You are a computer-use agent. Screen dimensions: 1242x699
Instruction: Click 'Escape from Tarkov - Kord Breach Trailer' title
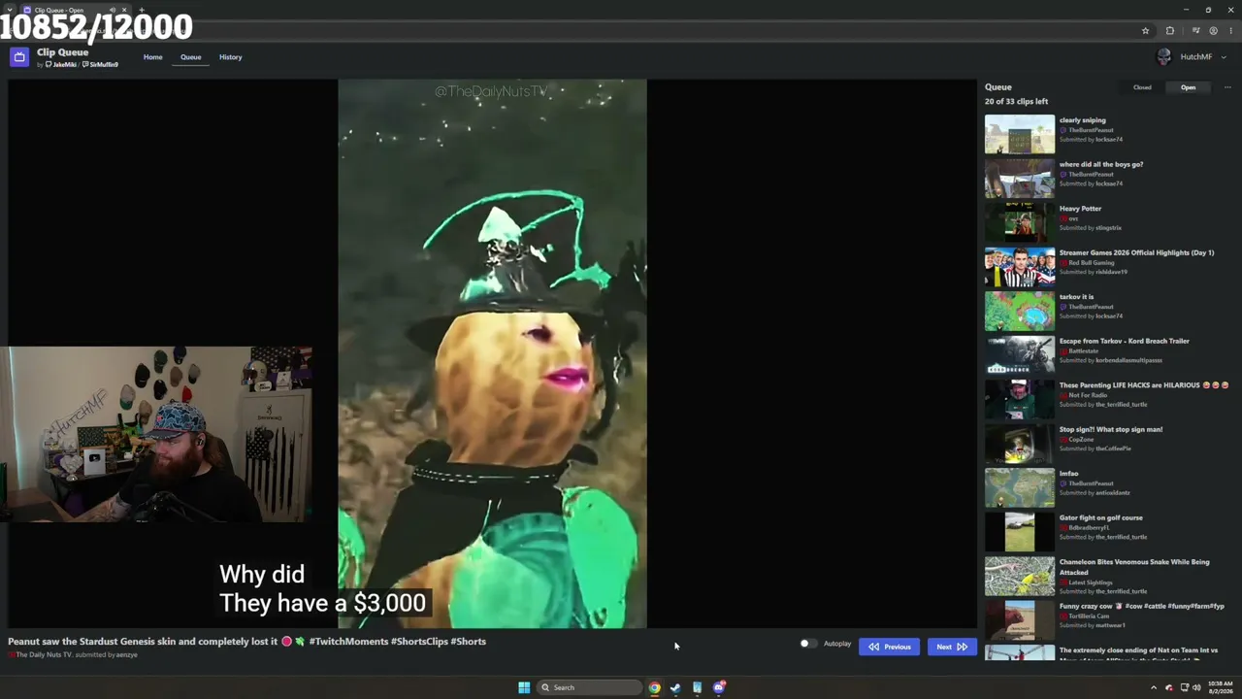coord(1125,341)
